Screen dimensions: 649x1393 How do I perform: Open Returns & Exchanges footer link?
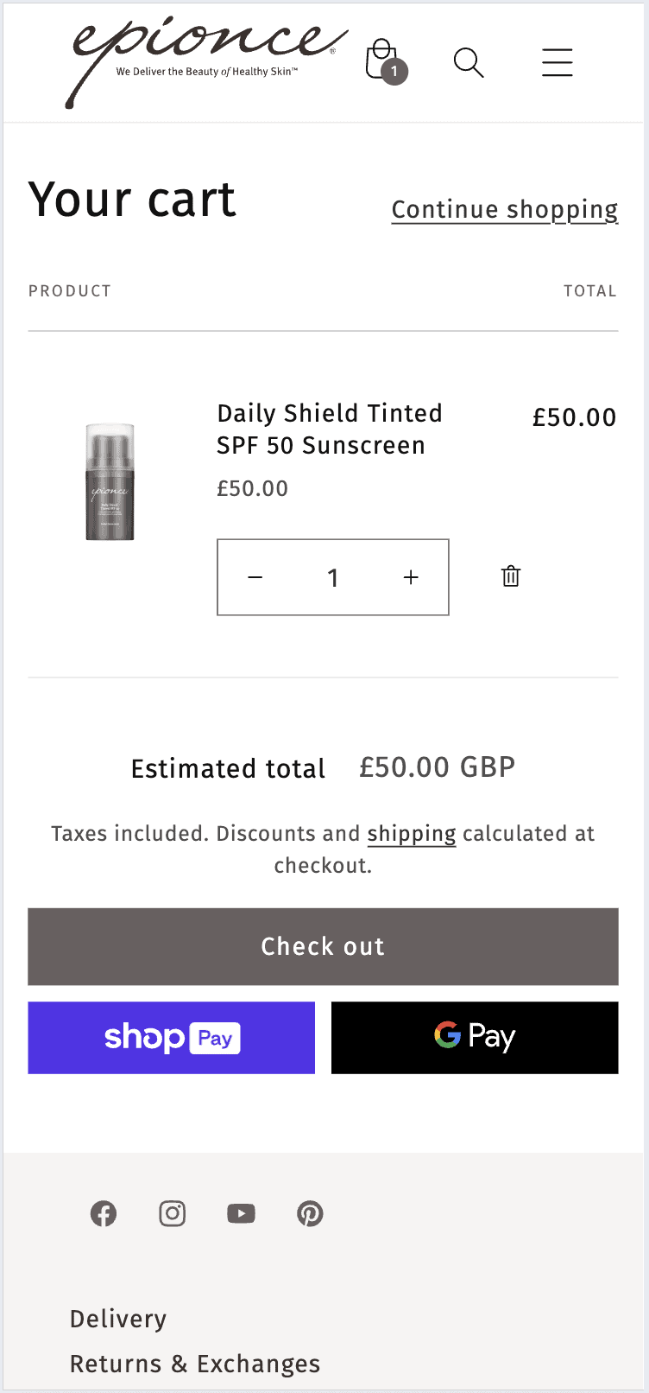pos(195,1364)
